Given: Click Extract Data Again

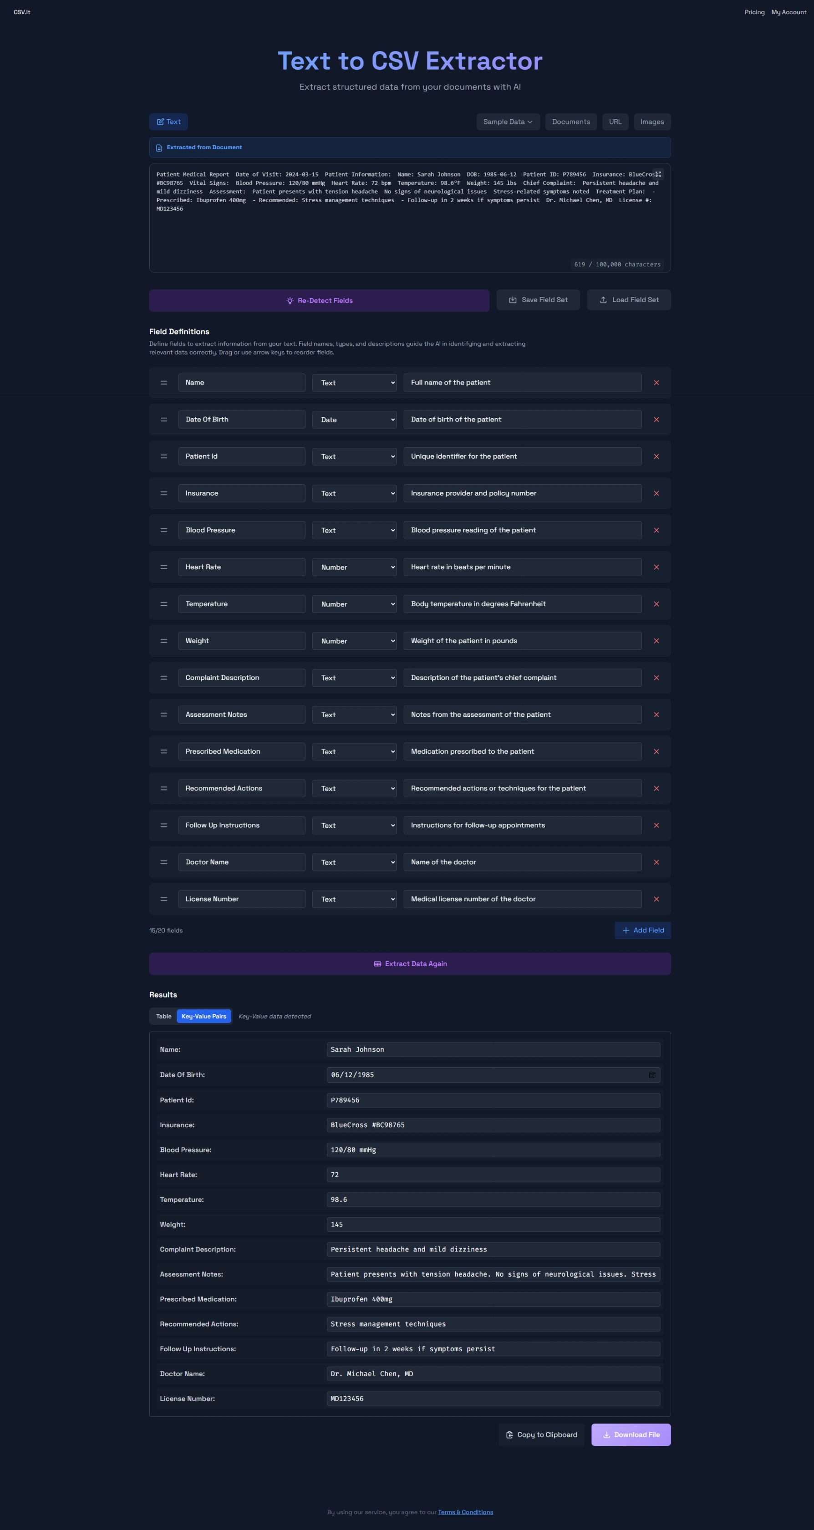Looking at the screenshot, I should point(410,963).
